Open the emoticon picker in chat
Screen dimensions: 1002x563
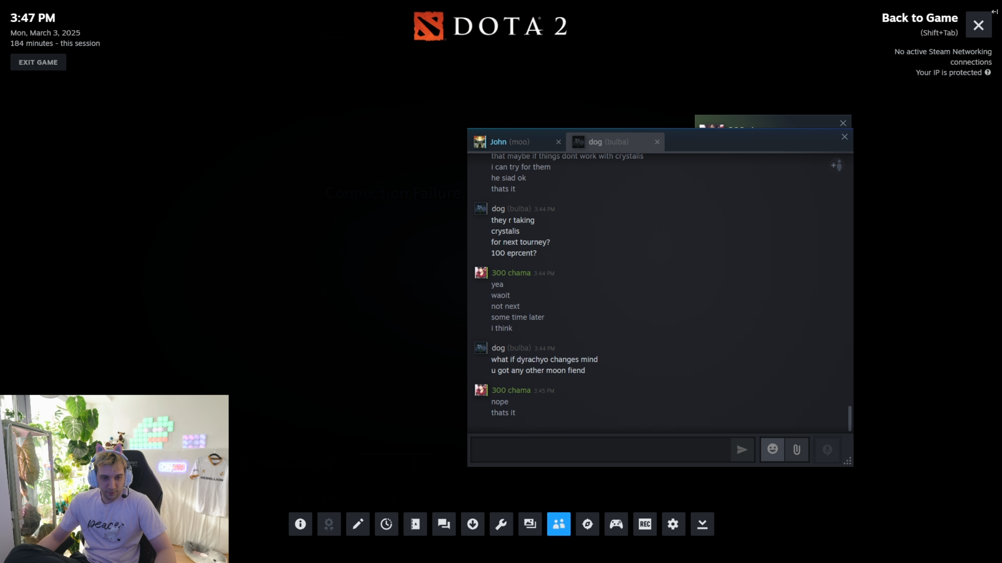tap(772, 449)
